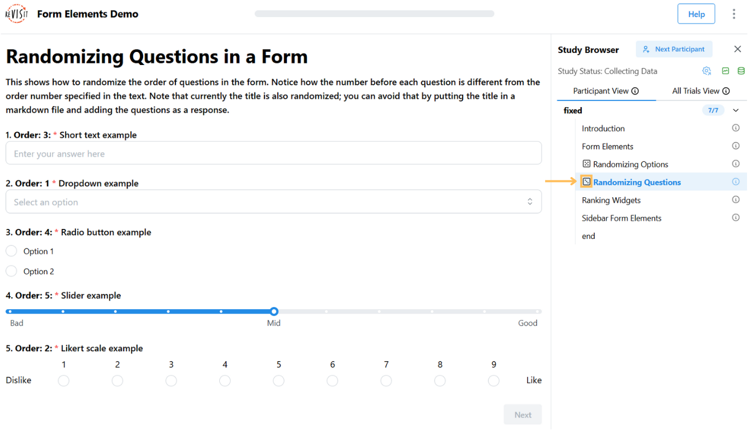
Task: Open the study settings gear icon
Action: click(706, 70)
